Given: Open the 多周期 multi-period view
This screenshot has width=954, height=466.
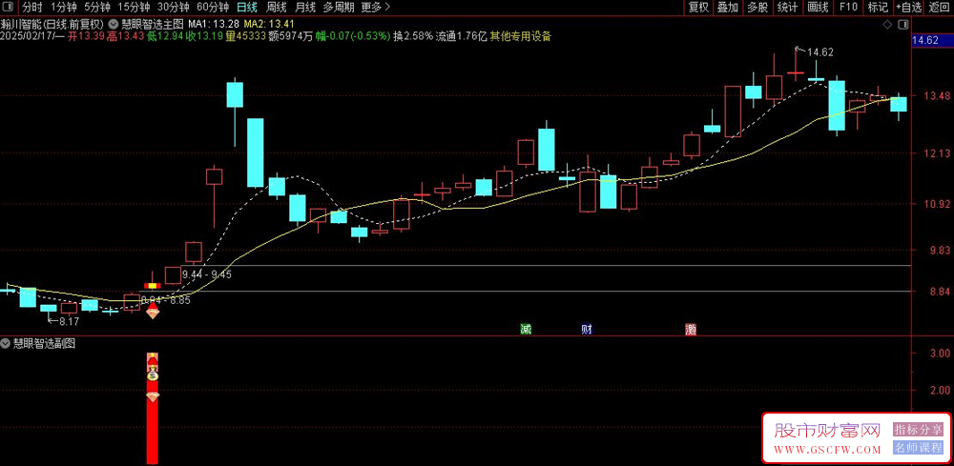Looking at the screenshot, I should [338, 8].
